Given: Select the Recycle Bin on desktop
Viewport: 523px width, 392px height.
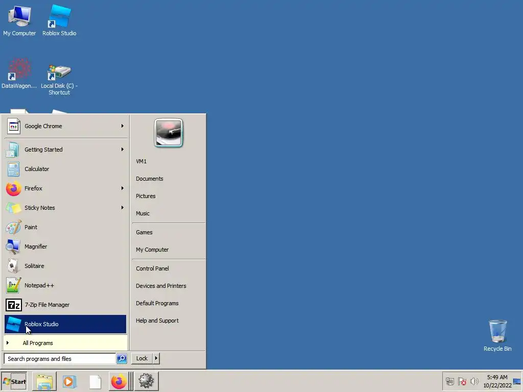Looking at the screenshot, I should [497, 336].
